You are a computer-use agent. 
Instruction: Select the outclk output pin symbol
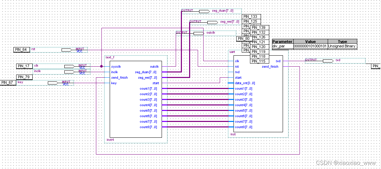coord(198,33)
